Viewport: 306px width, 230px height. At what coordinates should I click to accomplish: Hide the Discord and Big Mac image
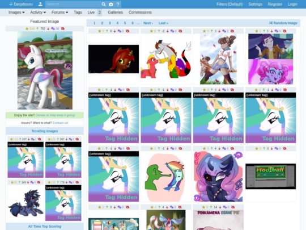coord(180,31)
